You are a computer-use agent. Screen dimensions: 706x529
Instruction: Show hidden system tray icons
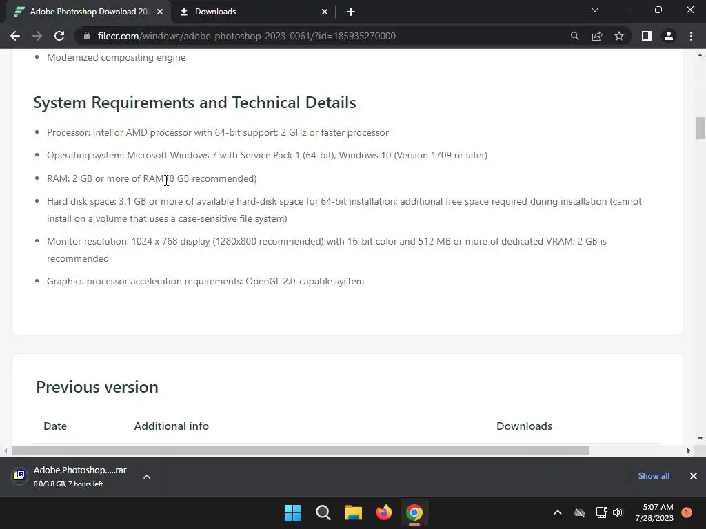557,512
